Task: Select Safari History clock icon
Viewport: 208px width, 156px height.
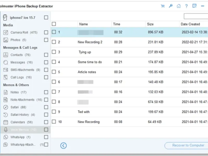Action: [x=5, y=115]
